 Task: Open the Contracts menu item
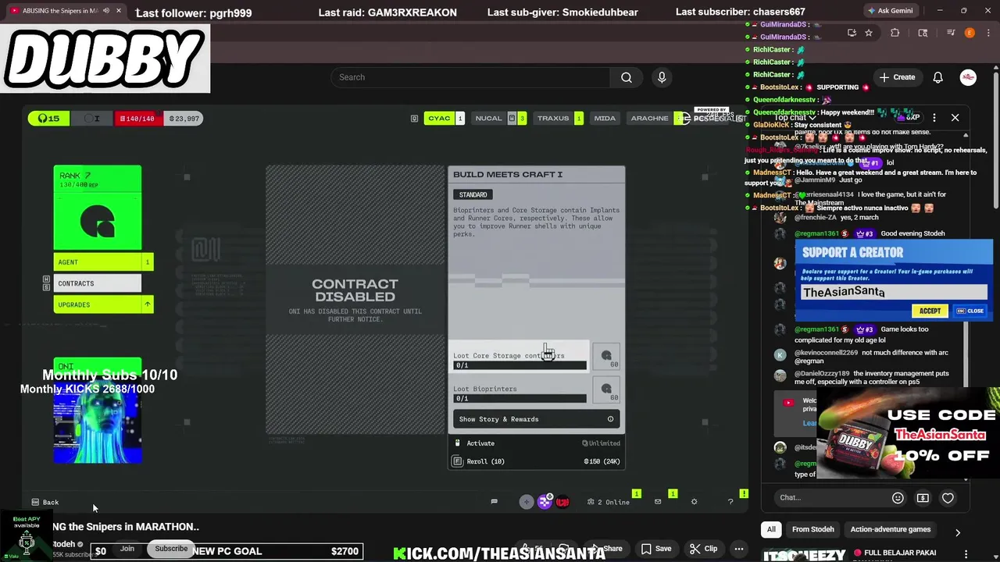(x=98, y=283)
